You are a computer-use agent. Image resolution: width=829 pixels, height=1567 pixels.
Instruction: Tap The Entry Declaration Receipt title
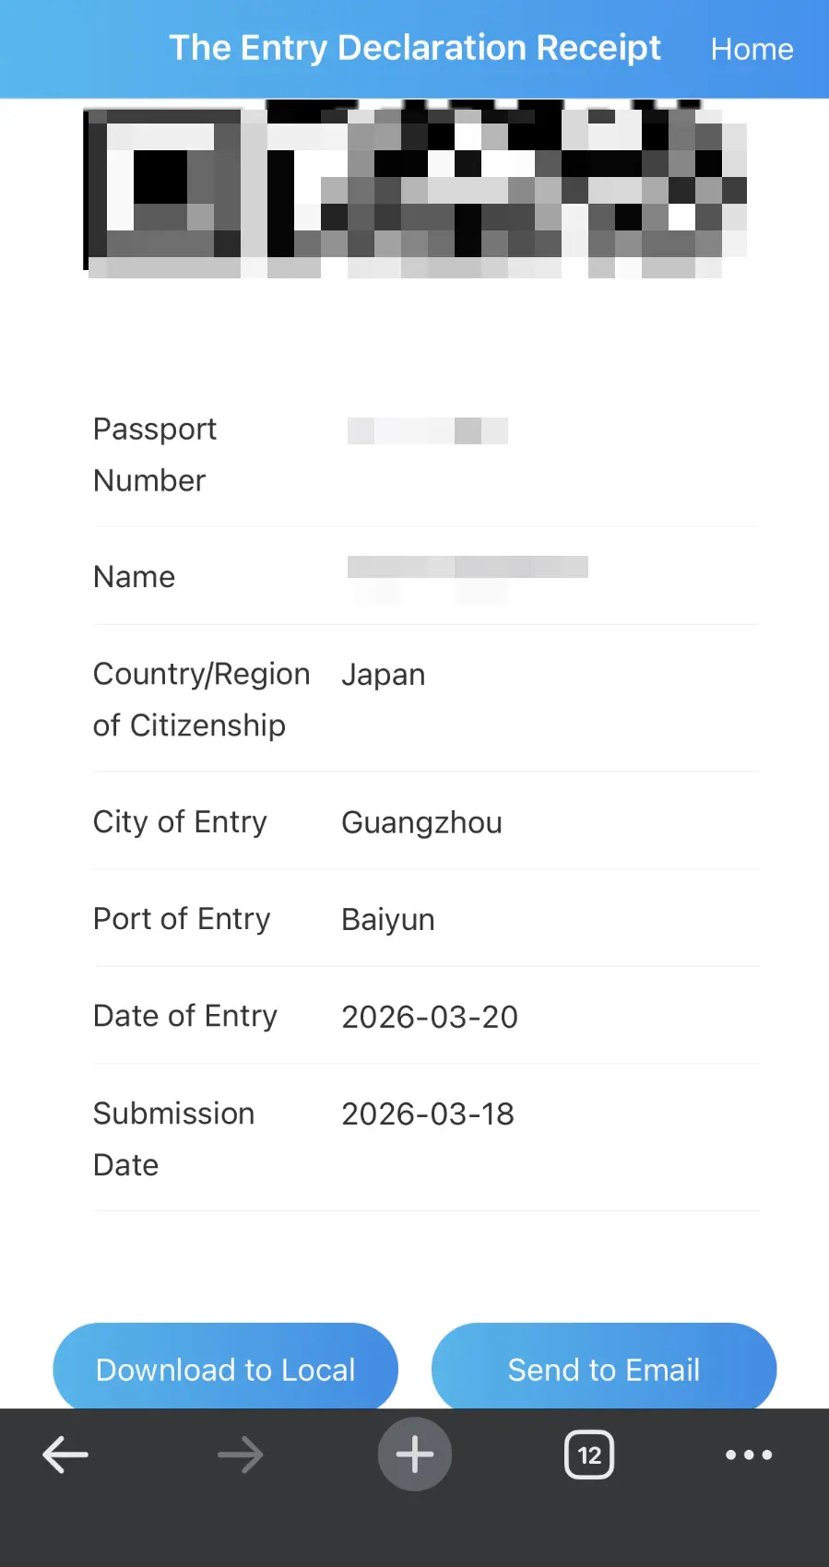click(415, 48)
